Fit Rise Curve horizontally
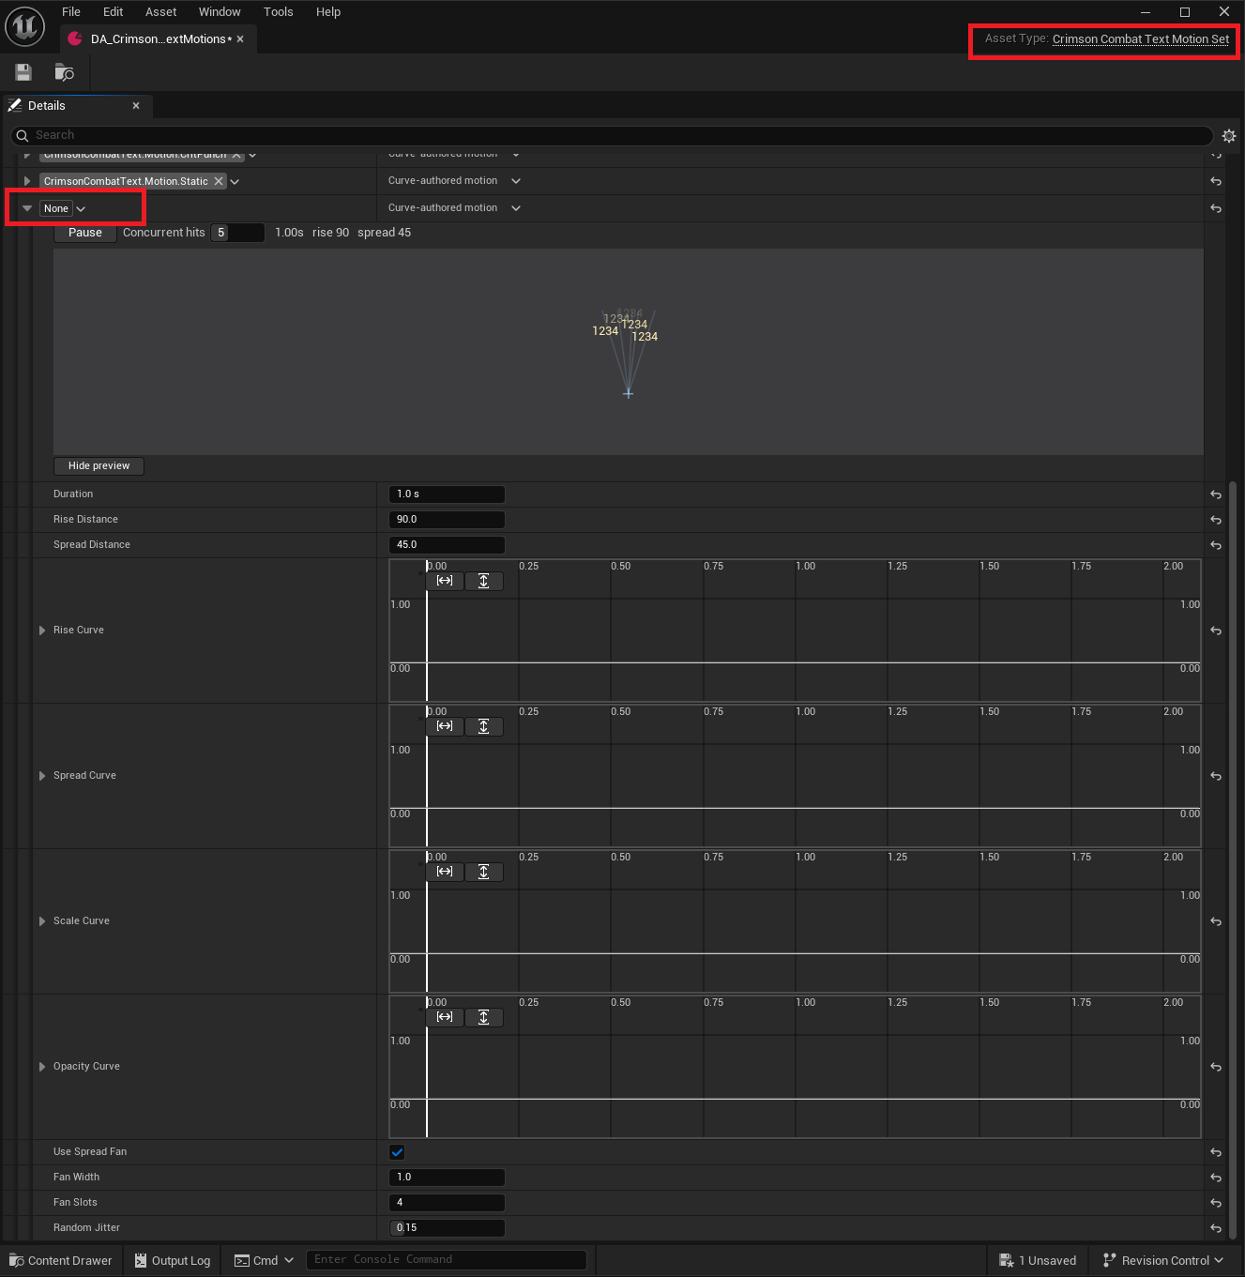The width and height of the screenshot is (1245, 1277). point(445,581)
